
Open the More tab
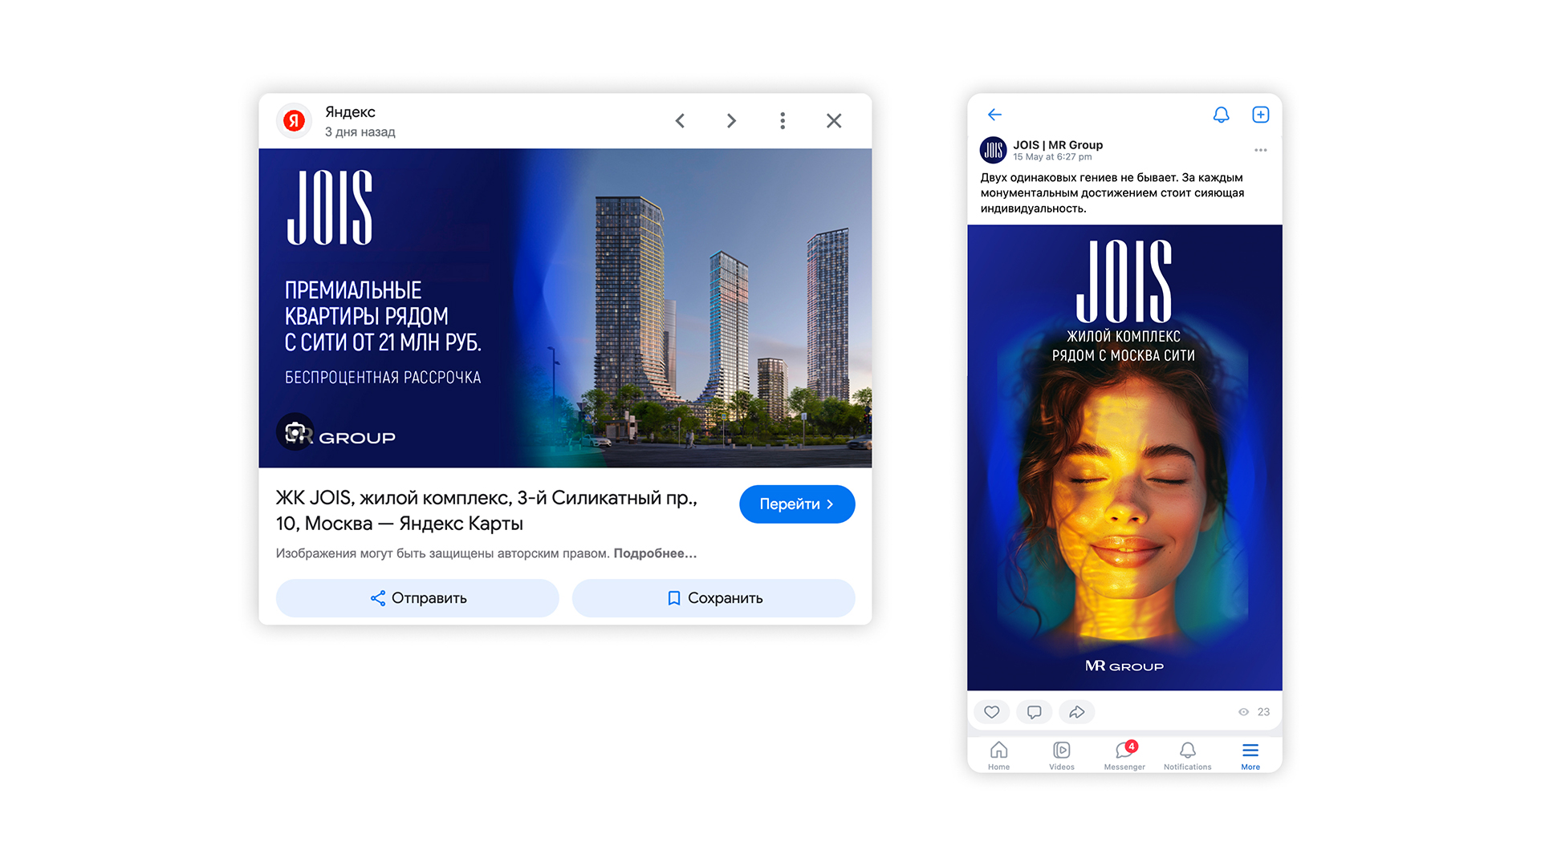1250,755
